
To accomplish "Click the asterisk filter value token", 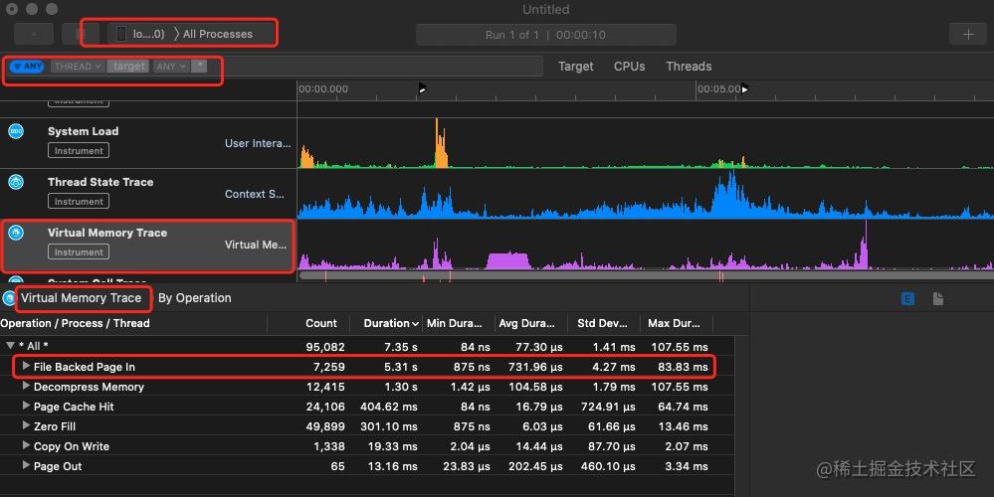I will click(199, 66).
